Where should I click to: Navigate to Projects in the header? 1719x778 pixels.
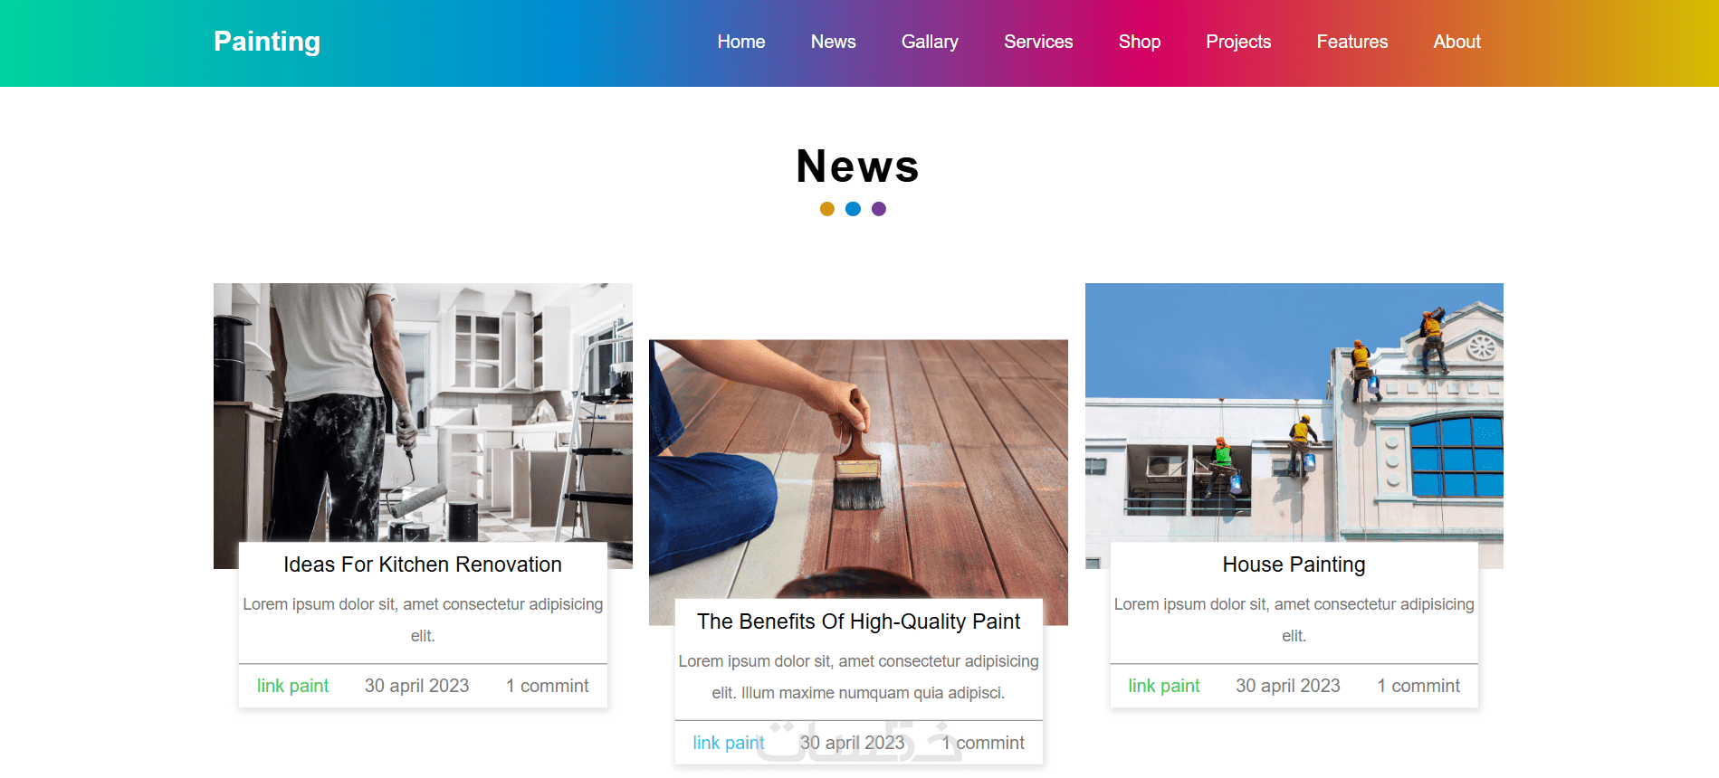[1238, 42]
